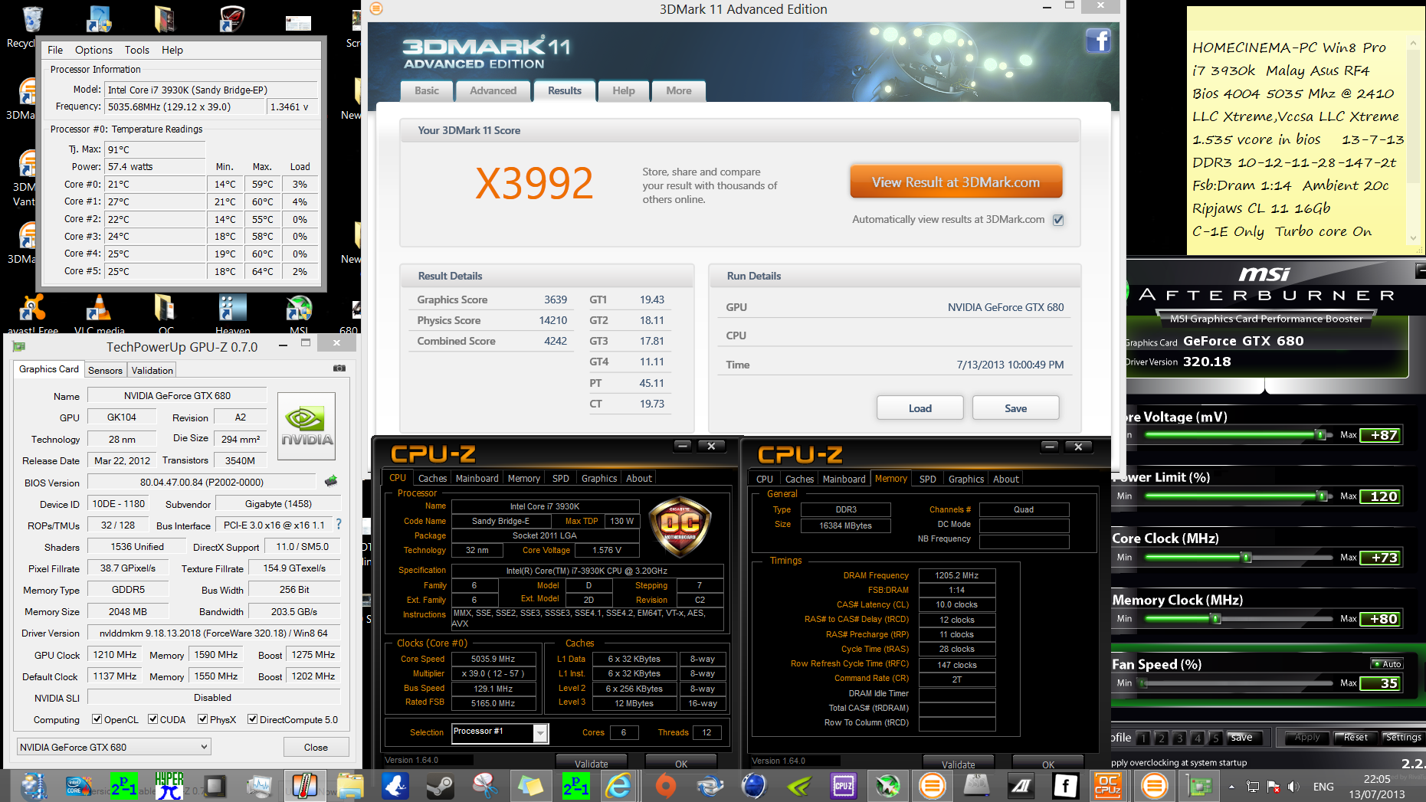Open Caches tab in left CPU-Z window

432,478
